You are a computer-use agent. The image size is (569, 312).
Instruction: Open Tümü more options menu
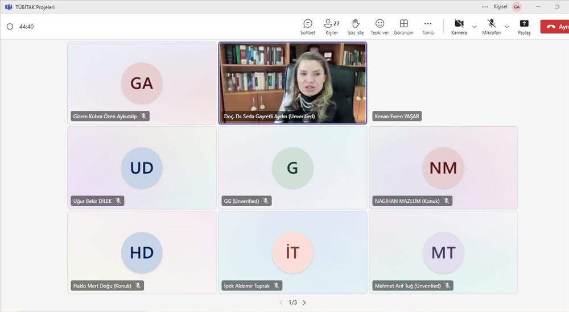[427, 26]
